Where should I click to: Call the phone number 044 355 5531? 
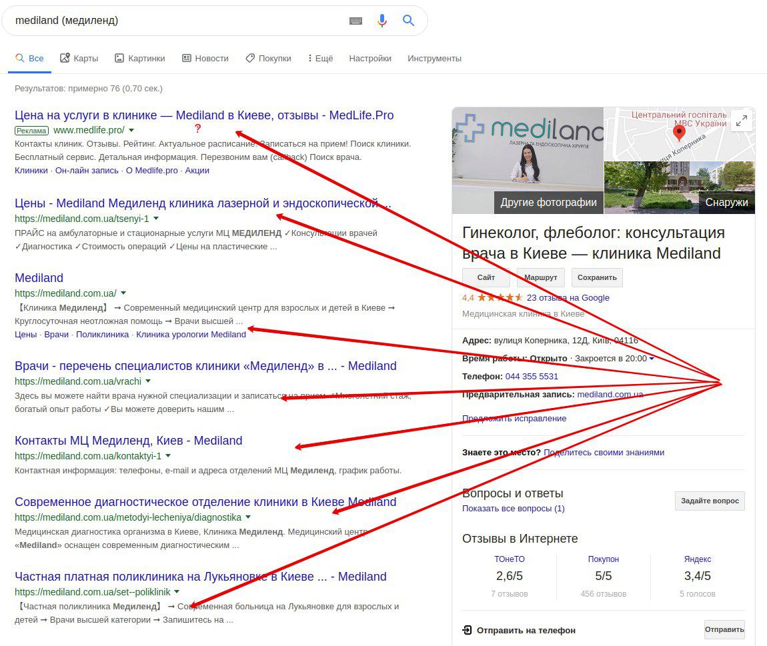coord(532,377)
